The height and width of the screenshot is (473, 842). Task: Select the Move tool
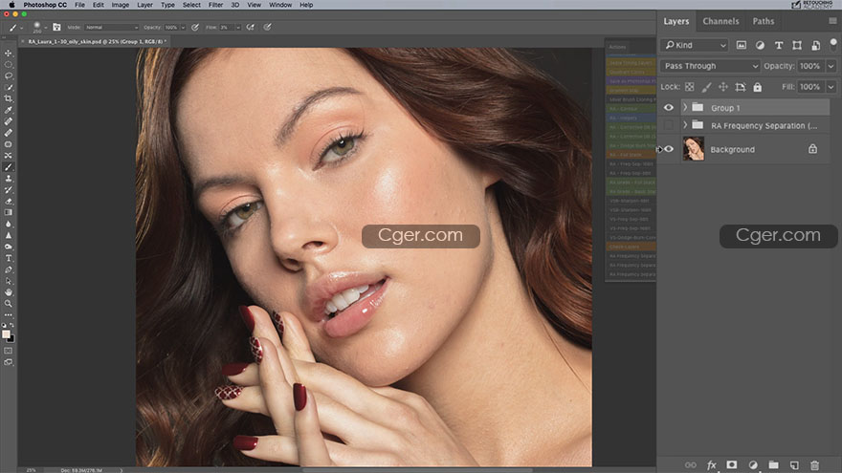8,54
